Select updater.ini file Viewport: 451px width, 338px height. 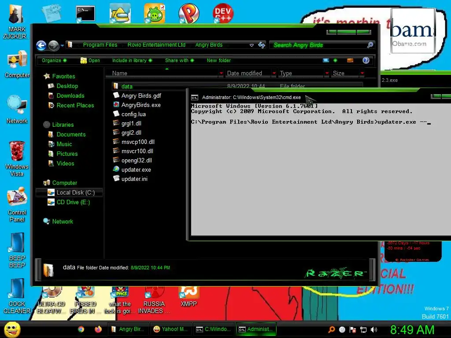134,179
